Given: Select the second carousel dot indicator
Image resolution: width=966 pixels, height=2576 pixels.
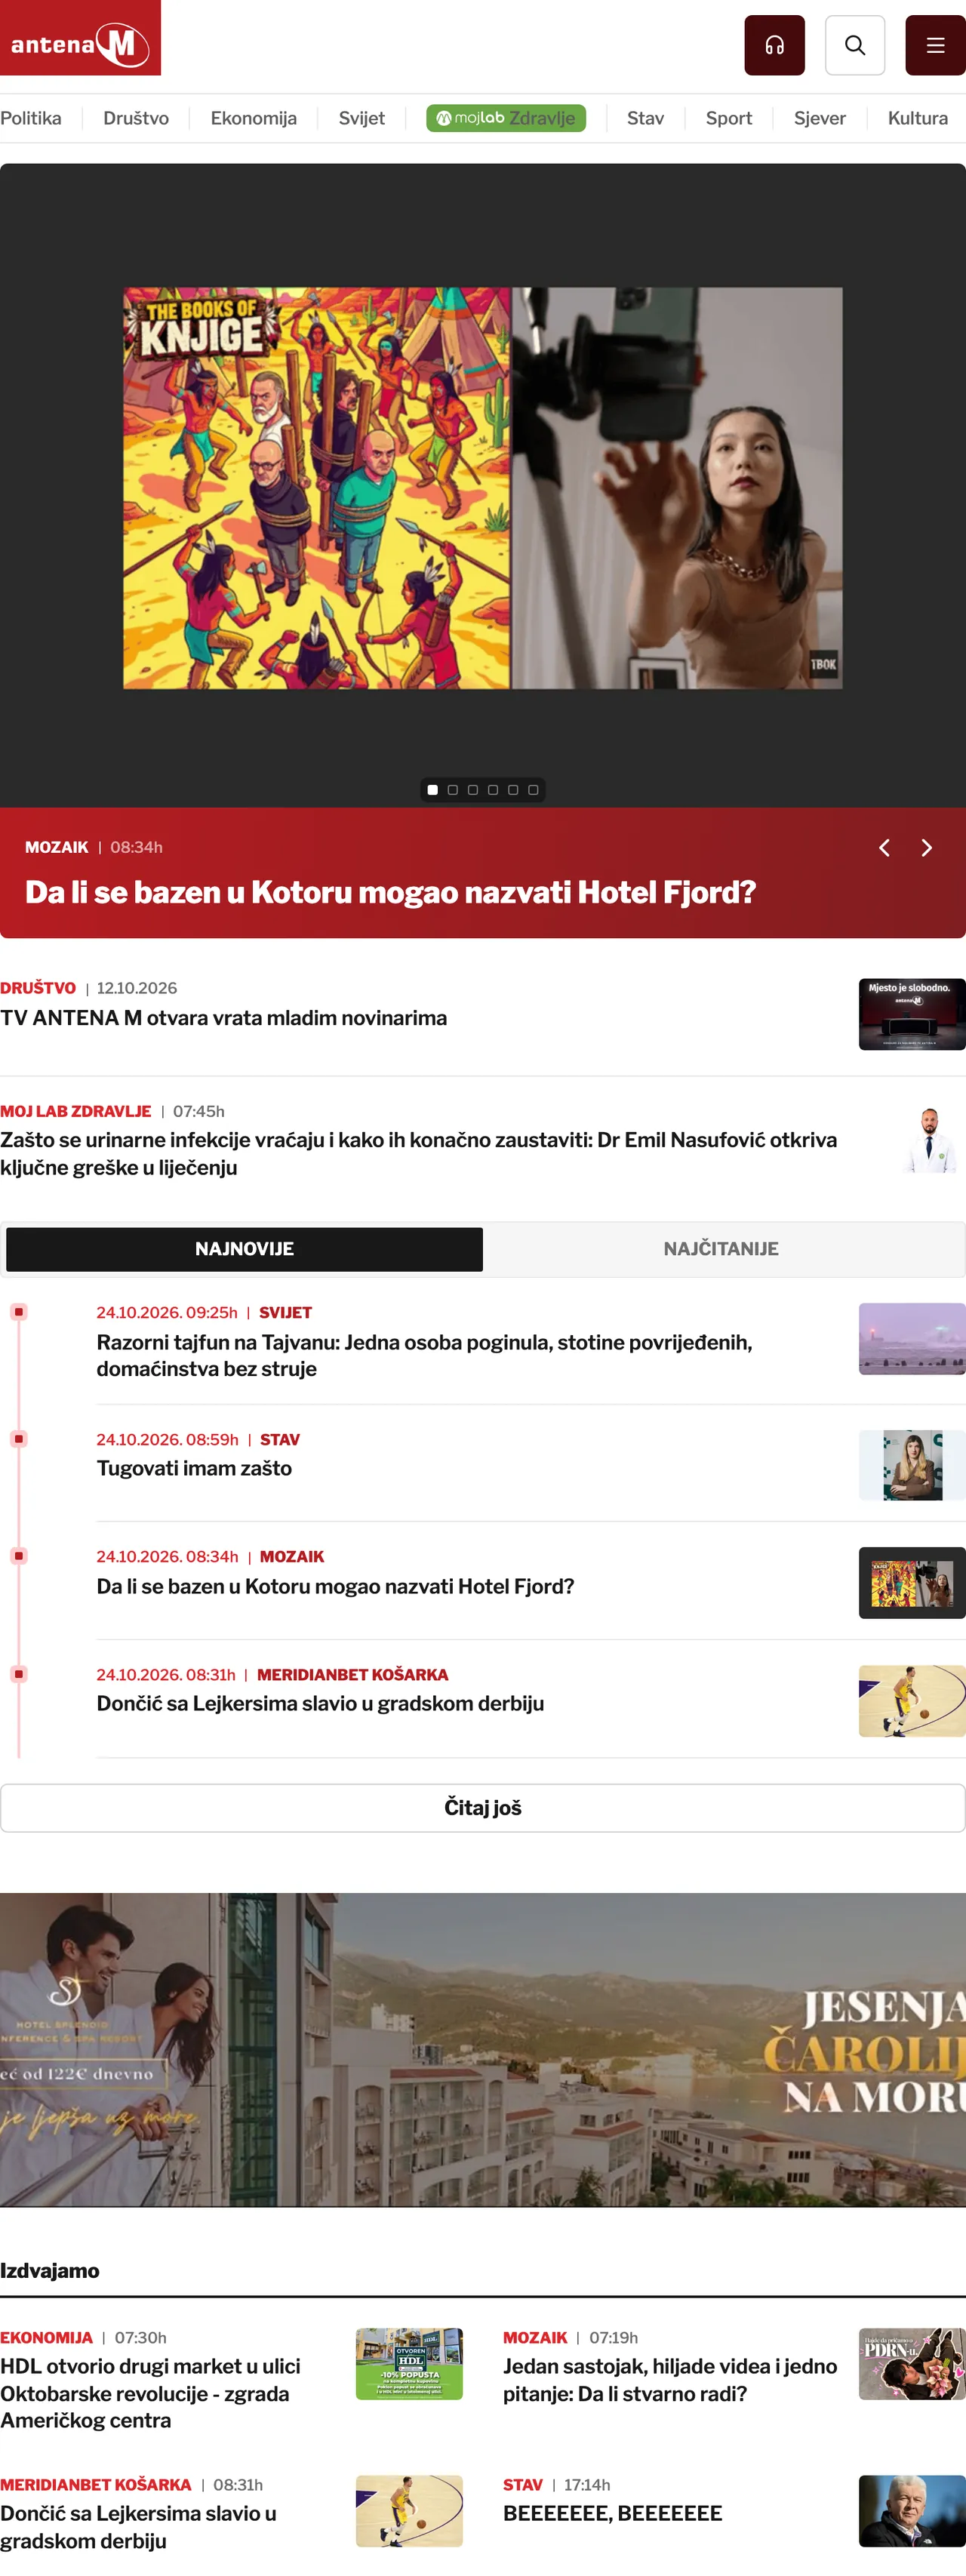Looking at the screenshot, I should tap(453, 790).
